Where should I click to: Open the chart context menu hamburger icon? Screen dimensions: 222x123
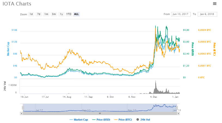pos(215,4)
